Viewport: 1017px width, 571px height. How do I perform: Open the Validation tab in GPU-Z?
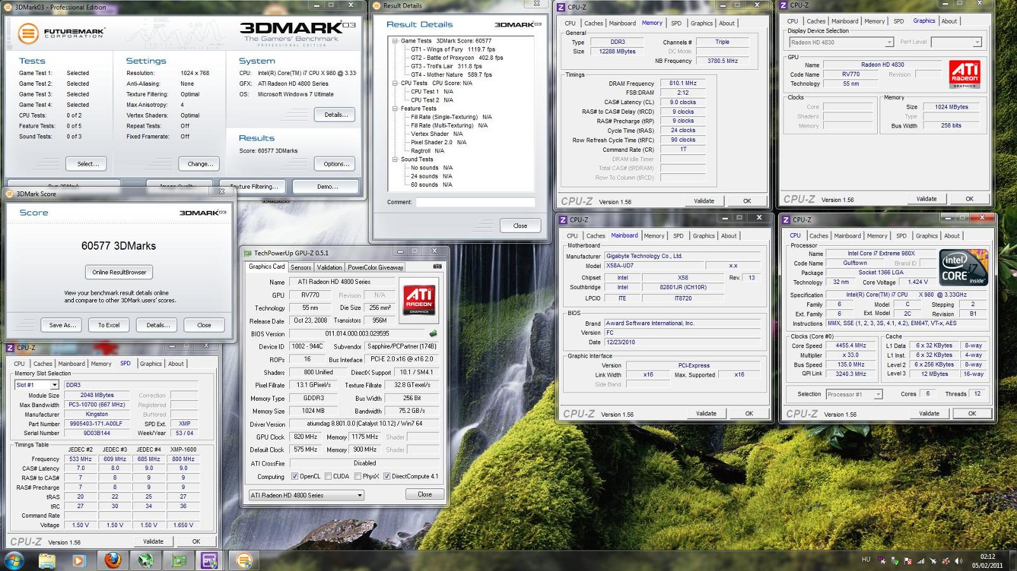coord(329,267)
